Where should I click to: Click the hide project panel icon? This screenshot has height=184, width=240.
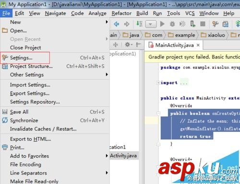point(139,45)
